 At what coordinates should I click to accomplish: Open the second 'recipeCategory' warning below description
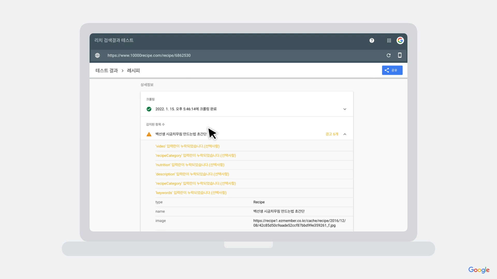(196, 183)
